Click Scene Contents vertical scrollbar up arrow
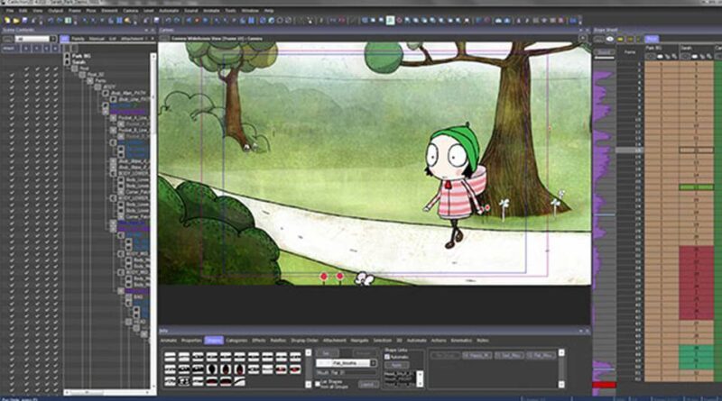Image resolution: width=722 pixels, height=401 pixels. 153,56
